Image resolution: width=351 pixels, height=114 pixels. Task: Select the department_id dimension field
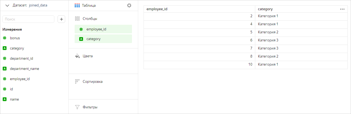[21, 58]
